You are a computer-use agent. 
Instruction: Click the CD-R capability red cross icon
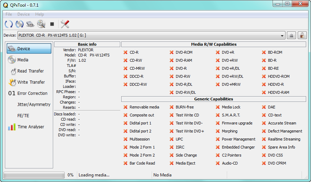coord(125,52)
